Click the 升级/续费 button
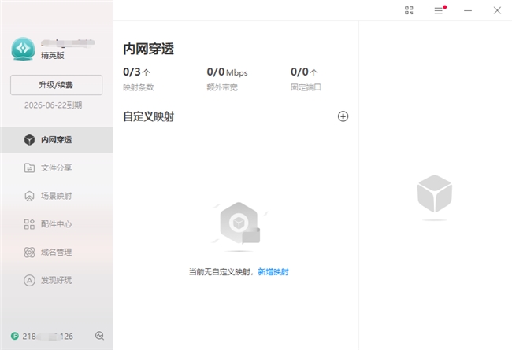The image size is (512, 350). tap(56, 85)
